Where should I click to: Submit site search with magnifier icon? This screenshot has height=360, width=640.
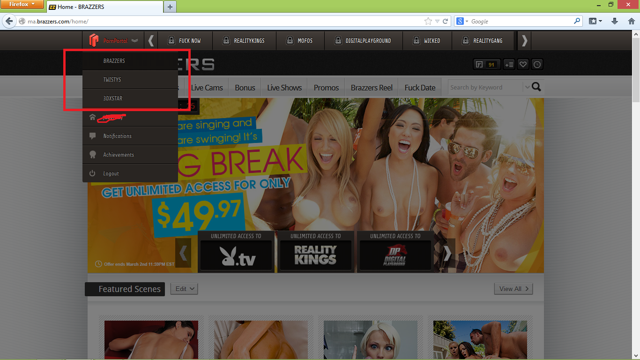point(536,87)
